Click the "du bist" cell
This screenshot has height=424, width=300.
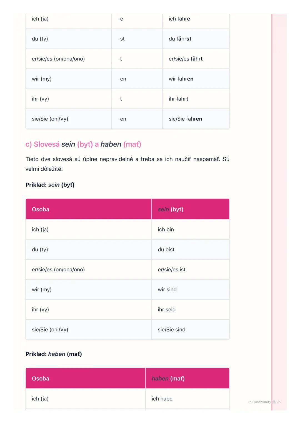point(166,249)
